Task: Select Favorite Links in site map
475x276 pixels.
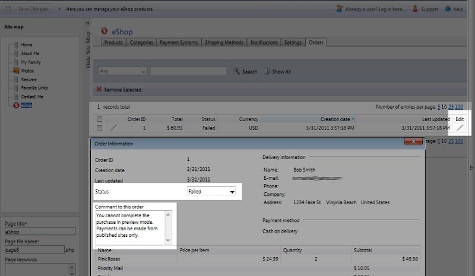Action: point(34,88)
